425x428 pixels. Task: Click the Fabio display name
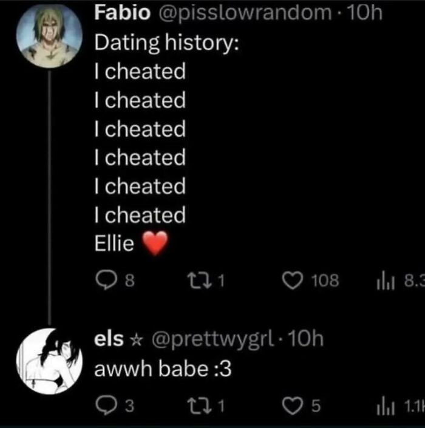(x=122, y=12)
